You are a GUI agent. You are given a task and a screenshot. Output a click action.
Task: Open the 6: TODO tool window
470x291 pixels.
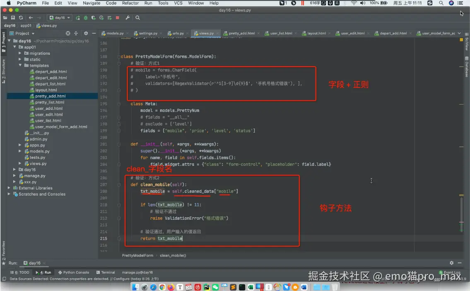20,272
